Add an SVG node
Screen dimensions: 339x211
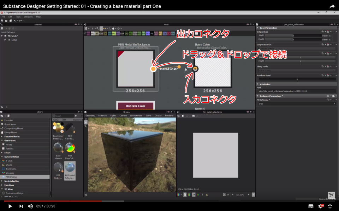click(x=156, y=34)
